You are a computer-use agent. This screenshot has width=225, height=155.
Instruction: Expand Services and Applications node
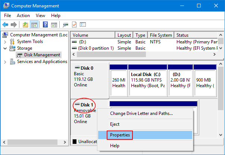coord(5,62)
